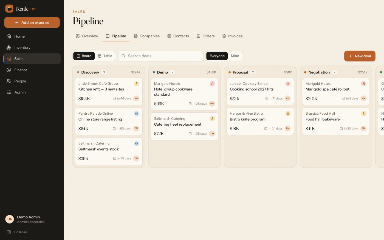This screenshot has width=384, height=240.
Task: Open Admin settings in sidebar
Action: [32, 92]
